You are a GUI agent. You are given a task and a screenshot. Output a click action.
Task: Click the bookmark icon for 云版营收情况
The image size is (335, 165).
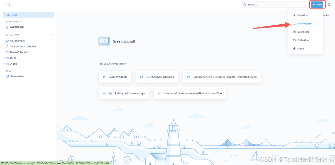click(x=7, y=27)
